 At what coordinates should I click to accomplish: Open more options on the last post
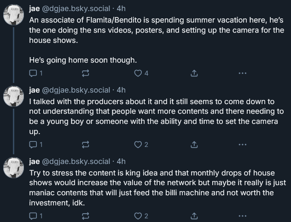click(242, 216)
